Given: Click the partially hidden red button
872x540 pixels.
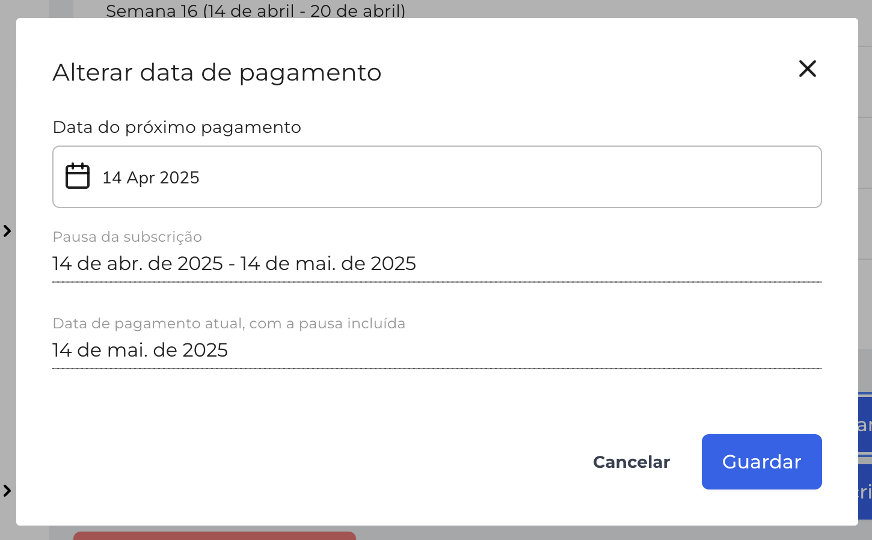Looking at the screenshot, I should click(x=215, y=535).
